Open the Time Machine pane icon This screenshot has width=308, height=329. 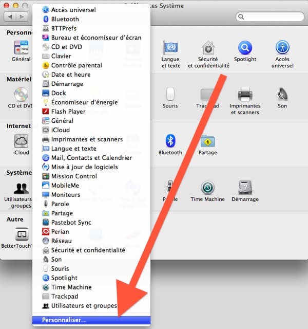click(x=207, y=188)
